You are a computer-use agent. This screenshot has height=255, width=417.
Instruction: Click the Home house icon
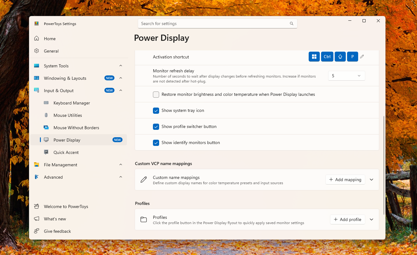(37, 39)
